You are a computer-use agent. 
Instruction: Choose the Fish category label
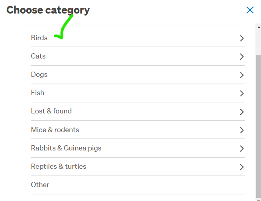pyautogui.click(x=37, y=93)
